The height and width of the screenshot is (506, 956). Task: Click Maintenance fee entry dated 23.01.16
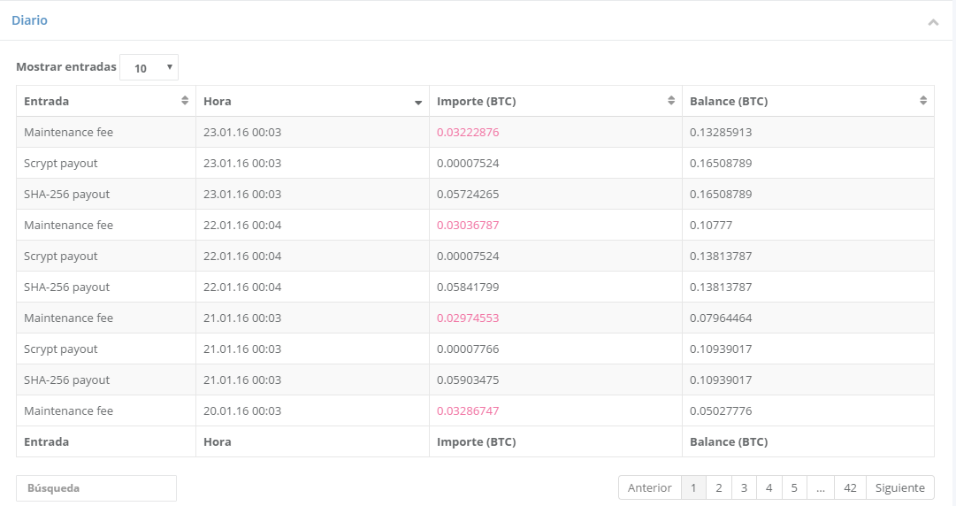(68, 133)
